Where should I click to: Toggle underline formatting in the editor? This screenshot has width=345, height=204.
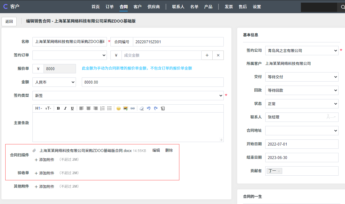(72, 108)
